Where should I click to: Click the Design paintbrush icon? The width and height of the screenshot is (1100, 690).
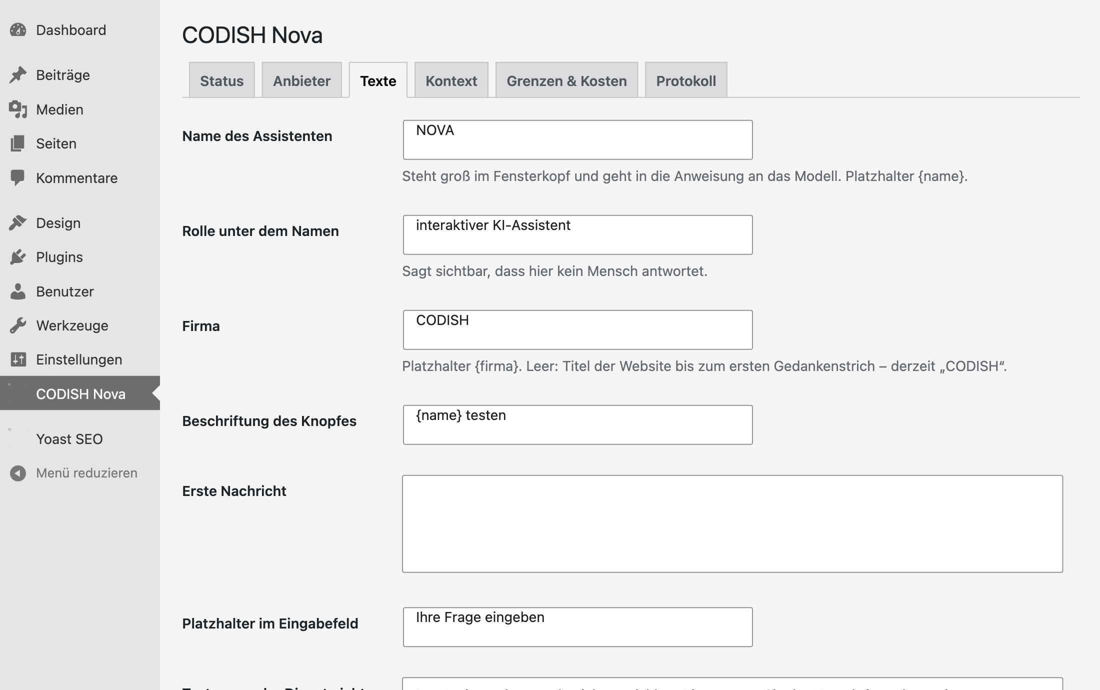[x=18, y=223]
